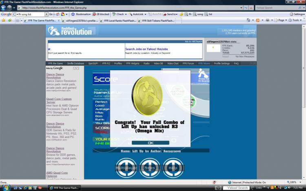Open the Quick Tabs grid icon
The image size is (306, 191).
pyautogui.click(x=18, y=20)
